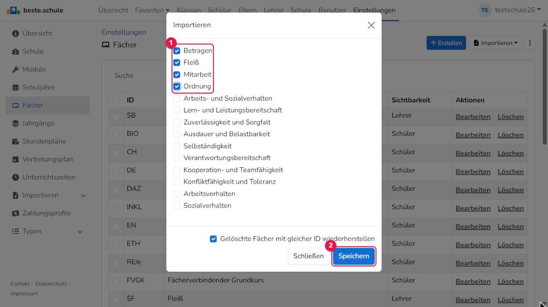Open the Datenschutz footer link
Screen dimensions: 548x307
(51, 284)
